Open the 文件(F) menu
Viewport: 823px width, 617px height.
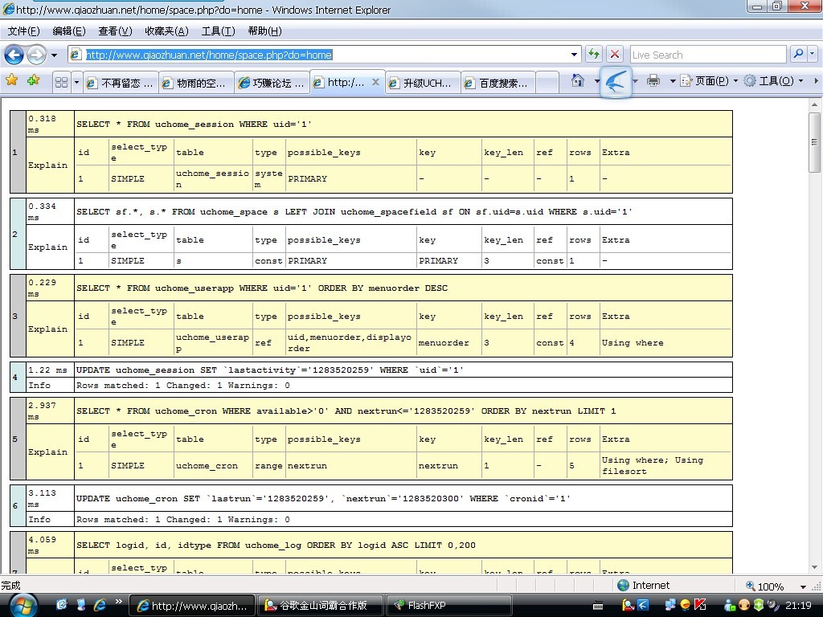(x=23, y=31)
